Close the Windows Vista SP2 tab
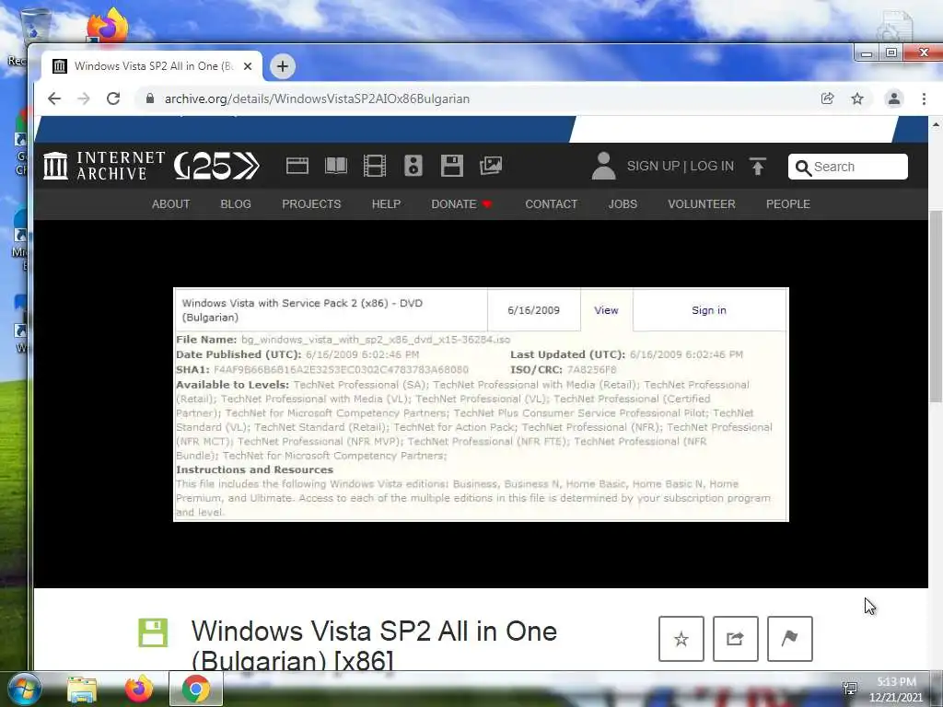The width and height of the screenshot is (943, 707). (x=247, y=66)
